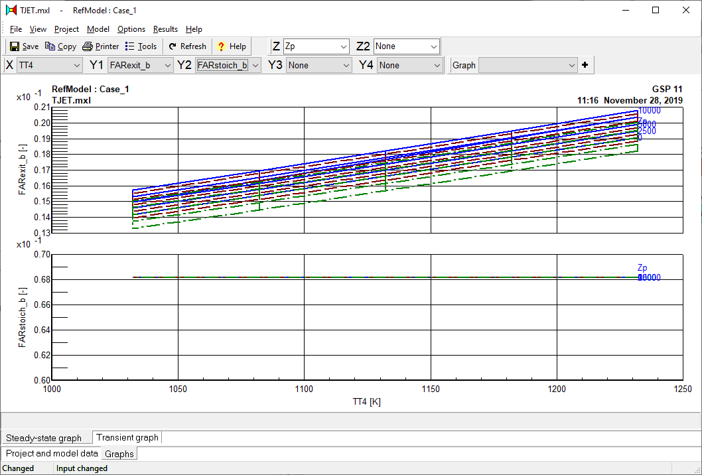Open the Results menu
Image resolution: width=702 pixels, height=475 pixels.
[165, 29]
